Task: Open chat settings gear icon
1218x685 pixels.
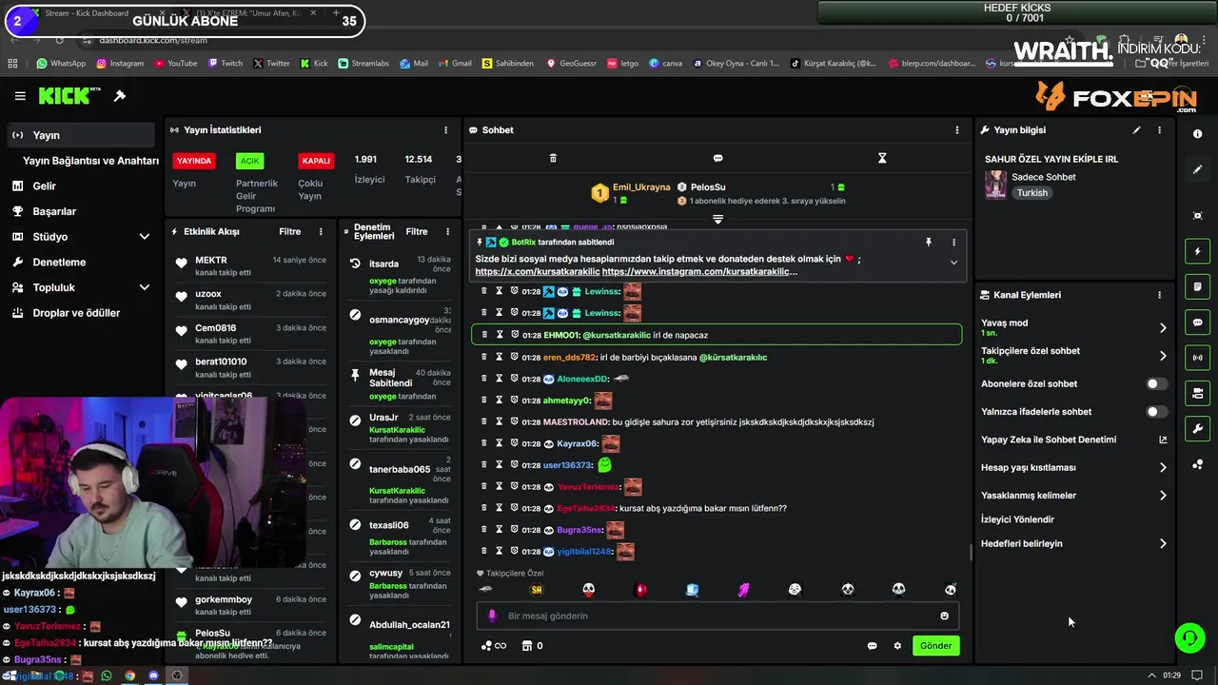Action: tap(897, 646)
